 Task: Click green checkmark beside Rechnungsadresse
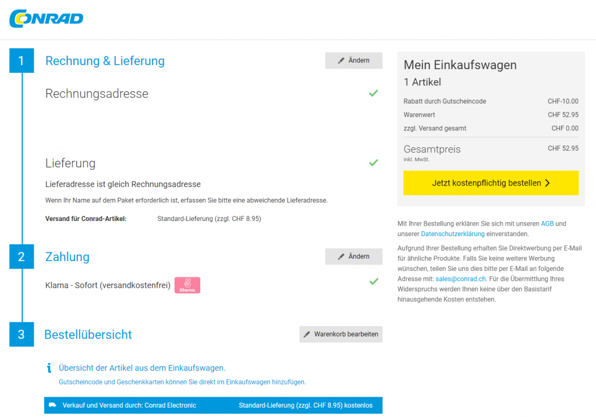coord(373,94)
